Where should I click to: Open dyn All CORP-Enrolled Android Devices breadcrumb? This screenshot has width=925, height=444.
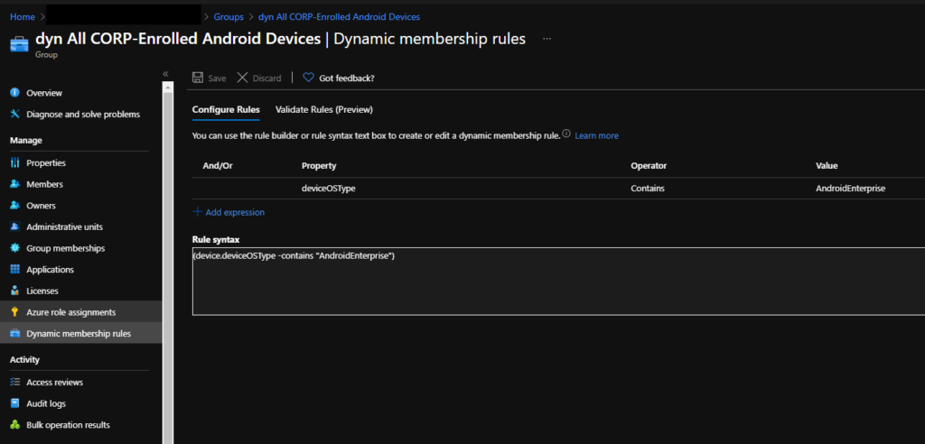(x=340, y=16)
